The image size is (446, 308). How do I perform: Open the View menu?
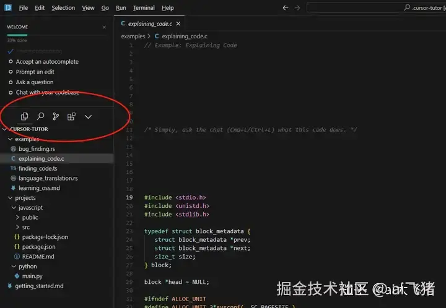[88, 8]
